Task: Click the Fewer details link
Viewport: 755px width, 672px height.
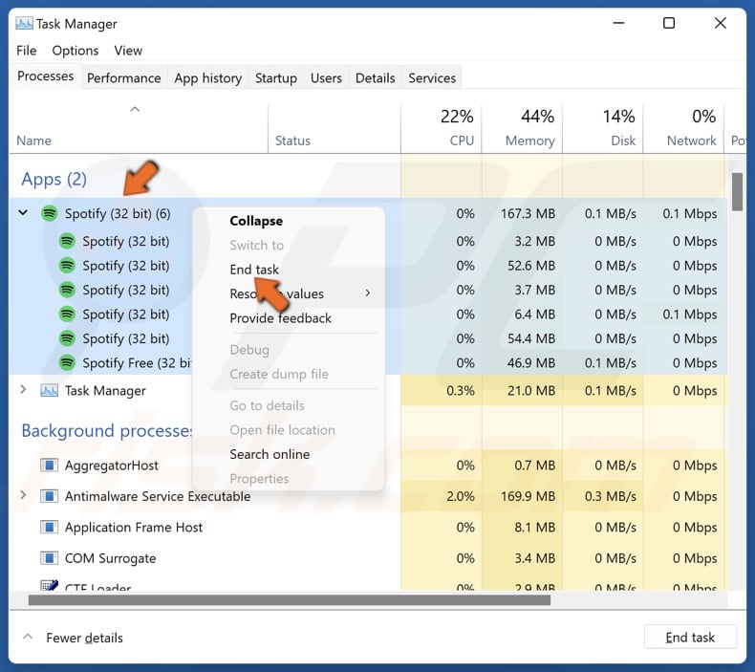Action: click(x=84, y=638)
